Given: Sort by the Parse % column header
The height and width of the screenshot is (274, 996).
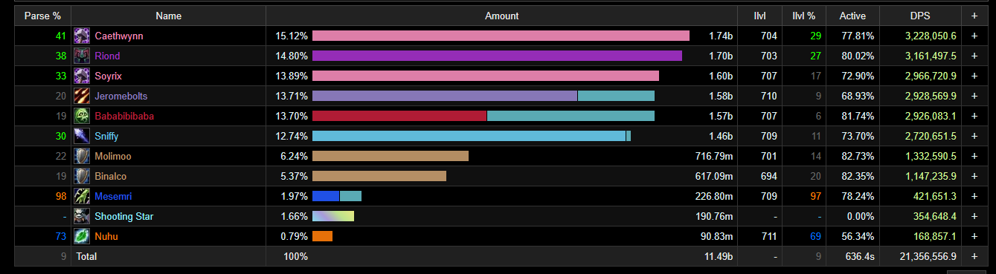Looking at the screenshot, I should (42, 16).
